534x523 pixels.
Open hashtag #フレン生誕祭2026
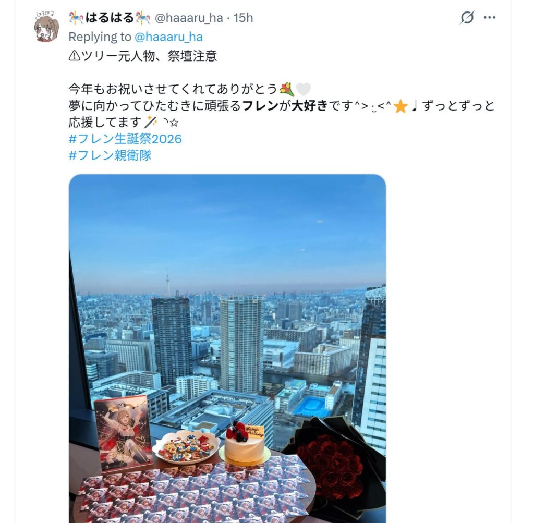(x=125, y=139)
